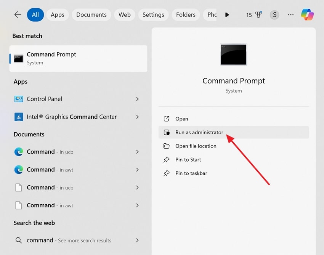
Task: Expand chevron of first Command in ucb
Action: [x=137, y=152]
